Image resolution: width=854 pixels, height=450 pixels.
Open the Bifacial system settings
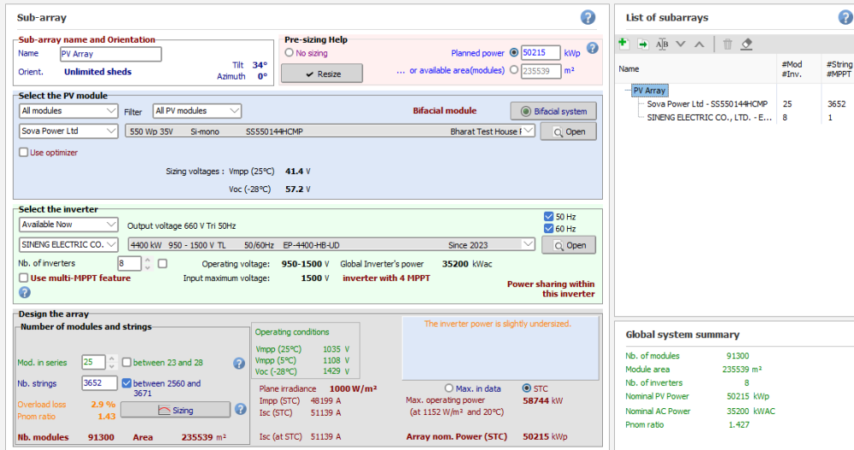pos(553,111)
